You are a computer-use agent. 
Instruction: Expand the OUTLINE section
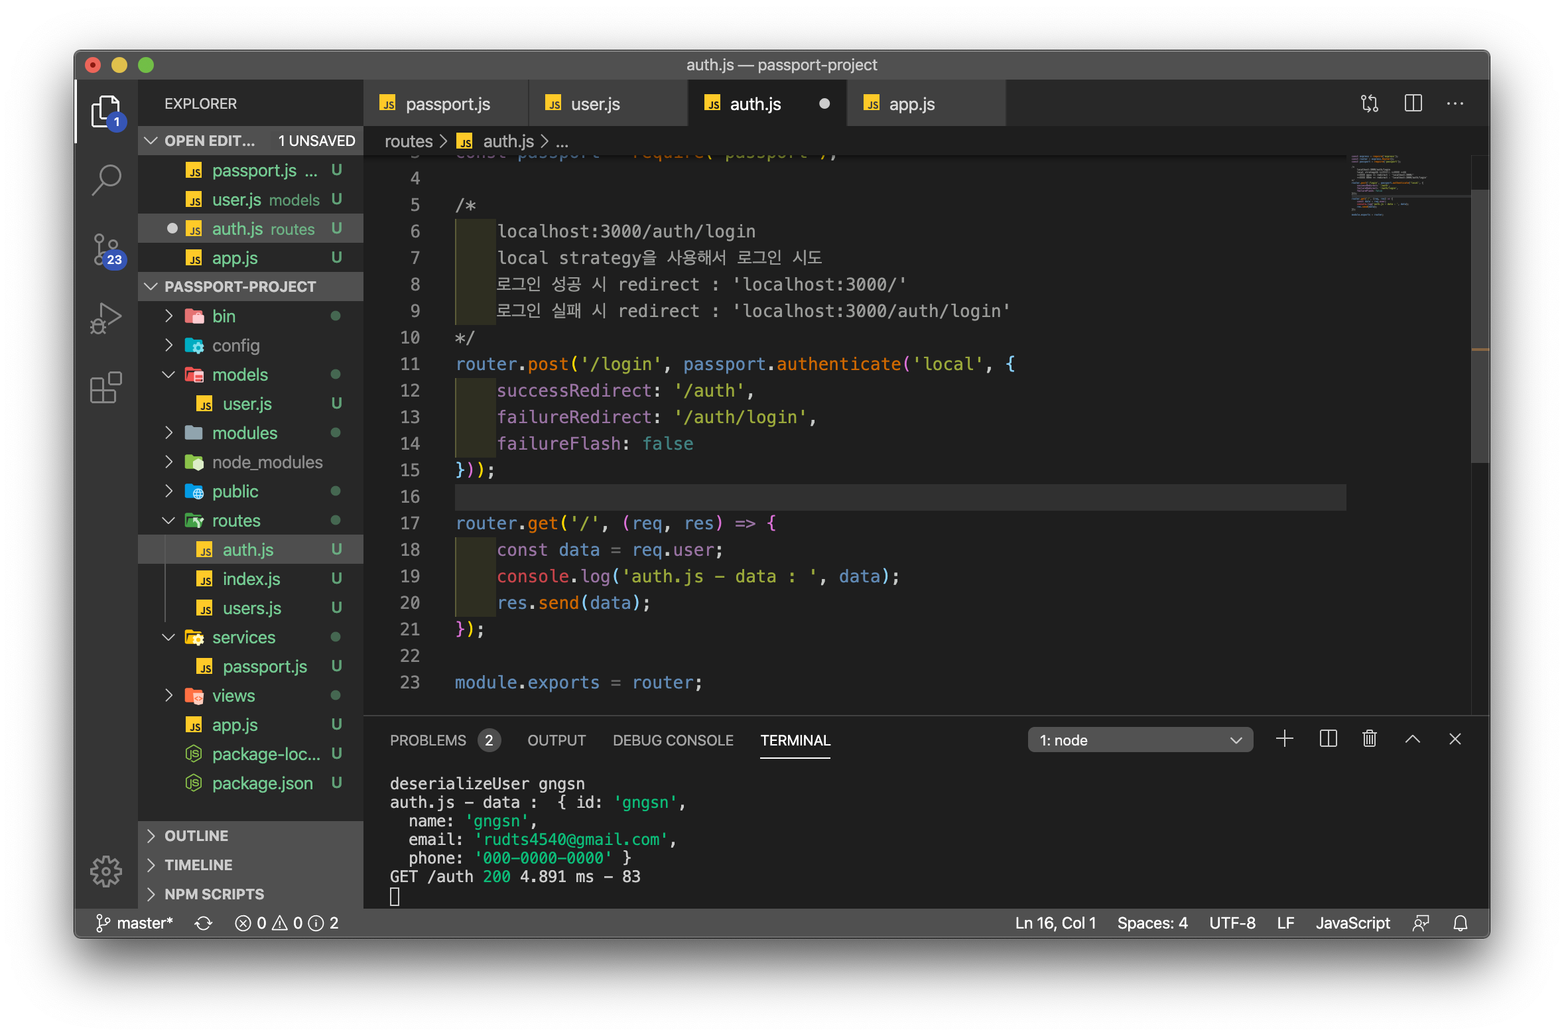pos(196,836)
